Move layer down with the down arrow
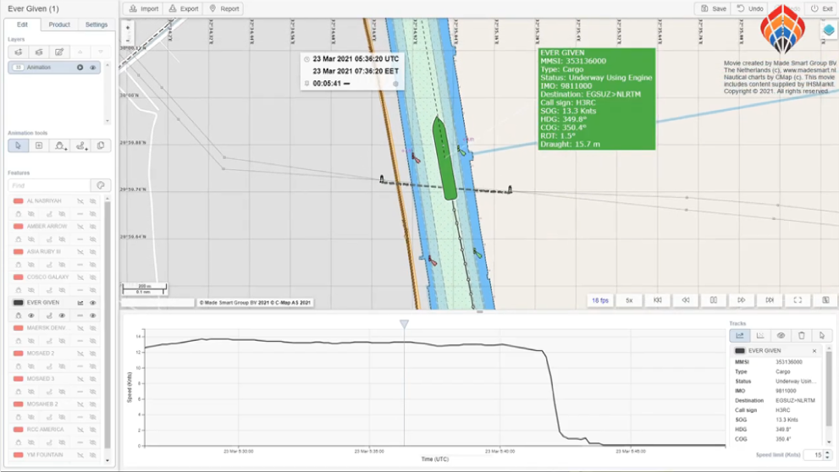 (x=100, y=52)
